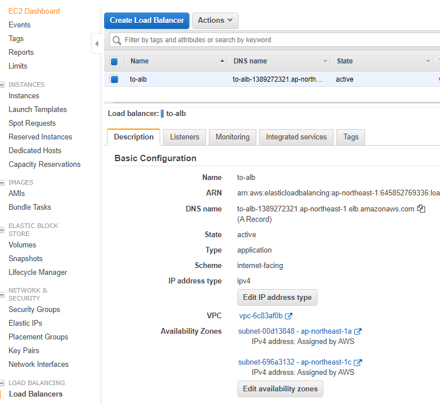Collapse the IMAGES section
440x404 pixels.
coord(2,183)
